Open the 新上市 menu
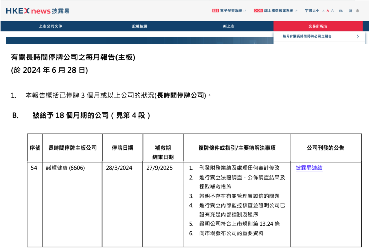The width and height of the screenshot is (369, 250). coord(229,26)
